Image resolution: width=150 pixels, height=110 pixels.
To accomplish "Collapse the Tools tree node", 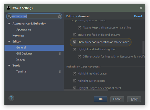I will click(9, 65).
